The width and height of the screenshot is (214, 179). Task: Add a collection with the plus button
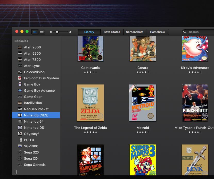point(16,172)
